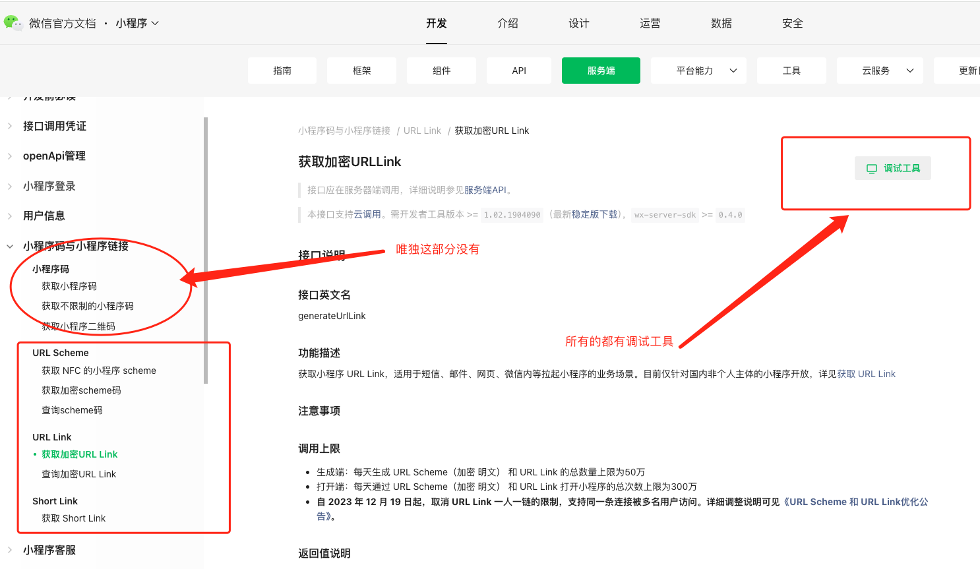Open the 稳定版下载 link
Image resolution: width=980 pixels, height=569 pixels.
594,214
